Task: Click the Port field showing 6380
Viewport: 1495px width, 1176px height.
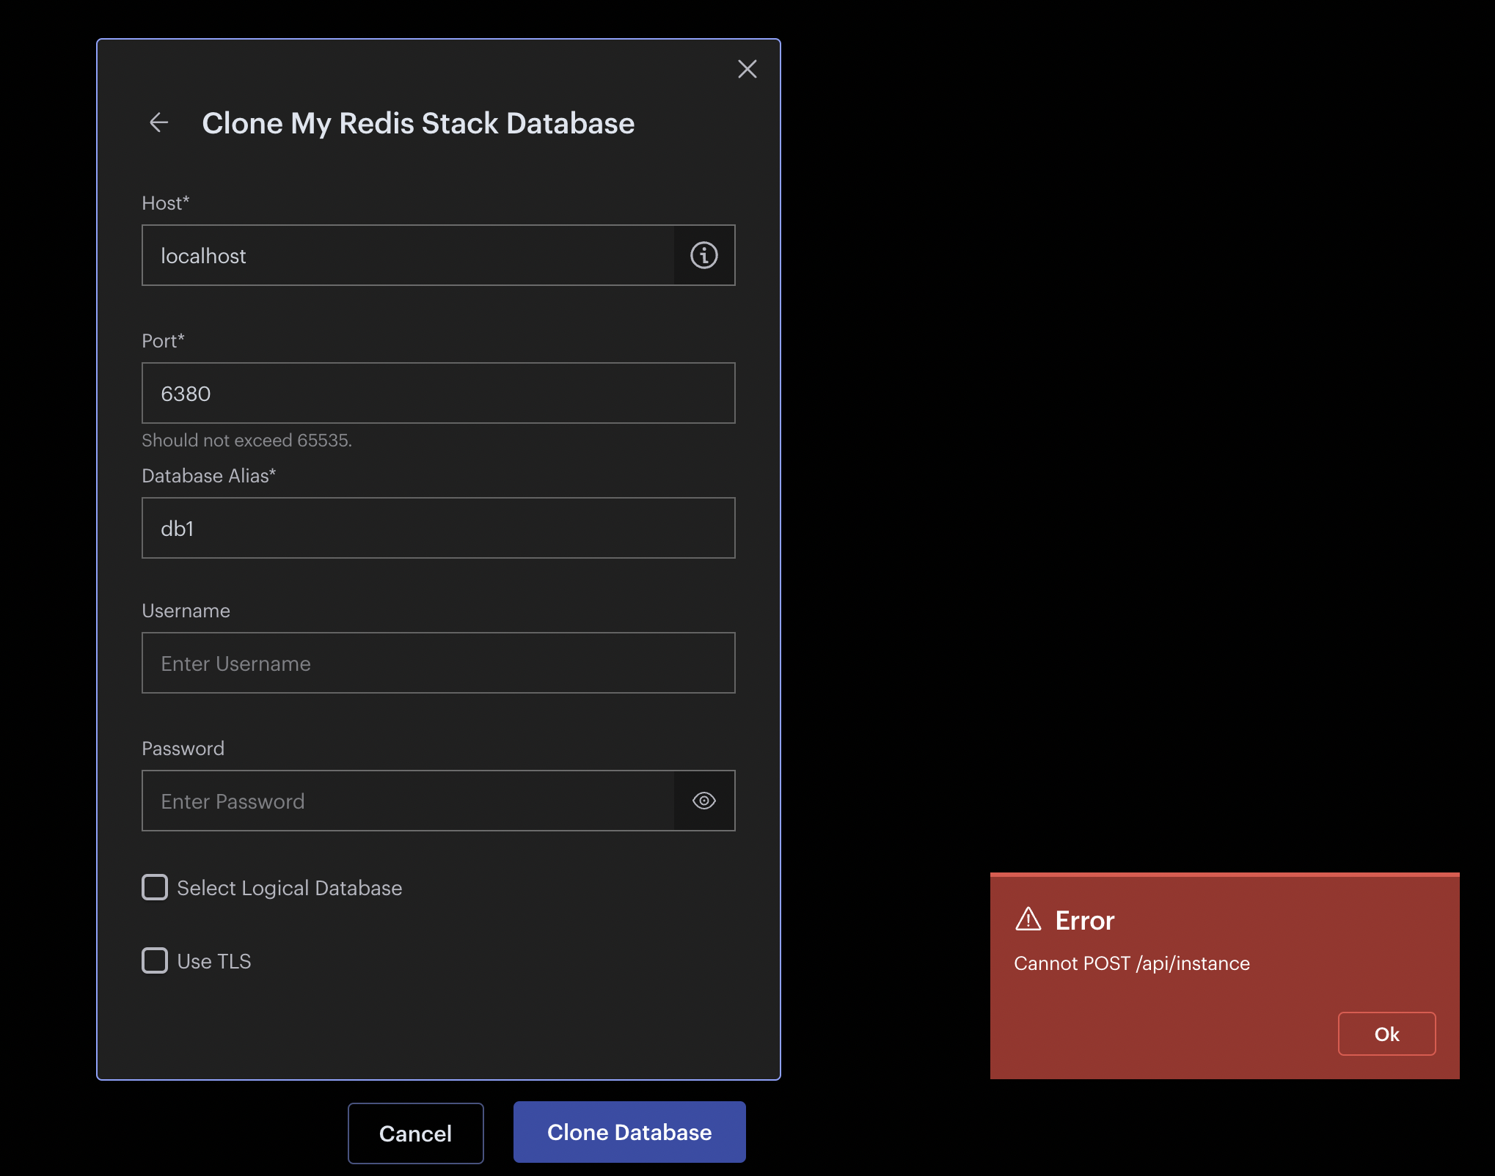Action: [438, 393]
